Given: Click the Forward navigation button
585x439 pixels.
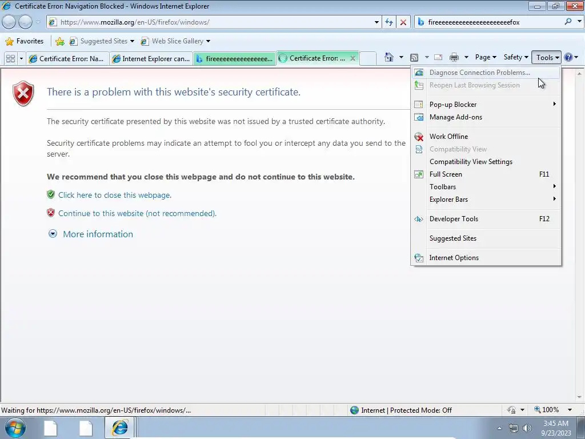Looking at the screenshot, I should pyautogui.click(x=25, y=22).
